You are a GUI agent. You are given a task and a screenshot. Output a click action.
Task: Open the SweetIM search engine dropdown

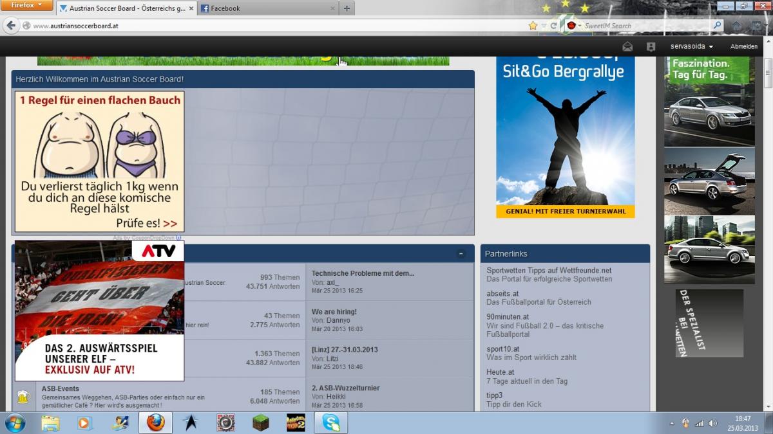pyautogui.click(x=573, y=26)
